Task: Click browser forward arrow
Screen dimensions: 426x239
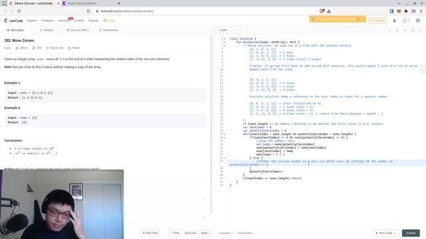Action: coord(12,11)
